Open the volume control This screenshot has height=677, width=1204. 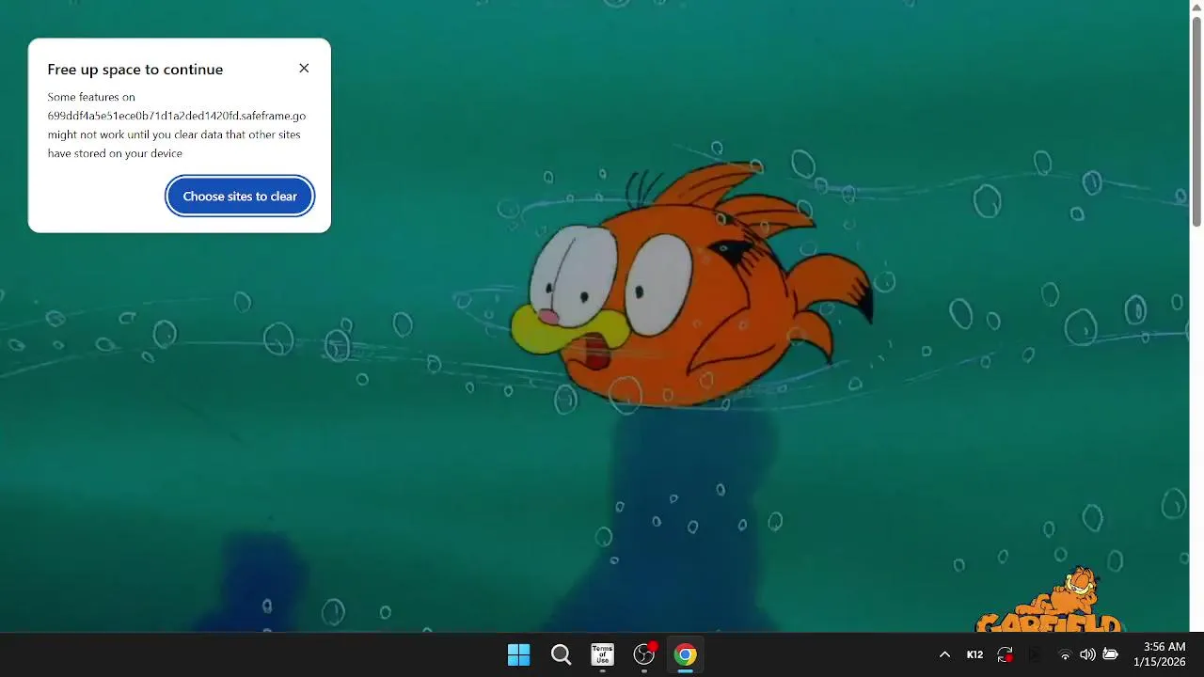click(x=1087, y=654)
